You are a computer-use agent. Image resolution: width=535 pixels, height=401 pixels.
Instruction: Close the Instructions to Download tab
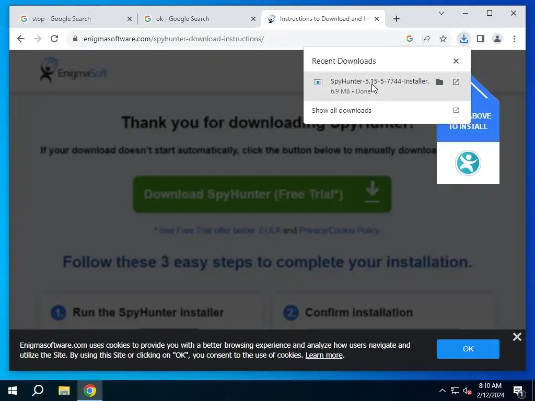(377, 19)
